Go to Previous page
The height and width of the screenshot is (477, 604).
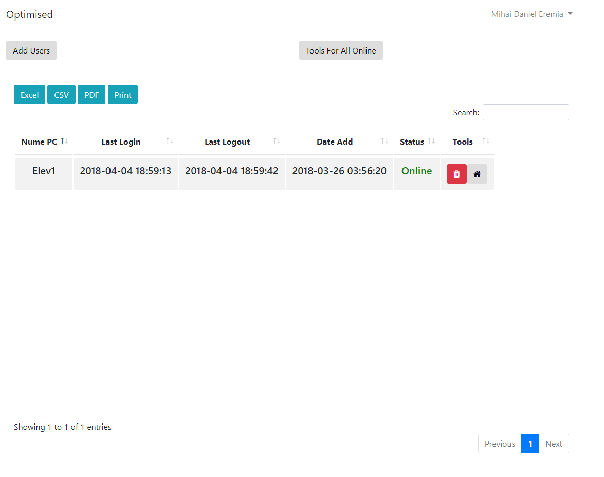[500, 444]
